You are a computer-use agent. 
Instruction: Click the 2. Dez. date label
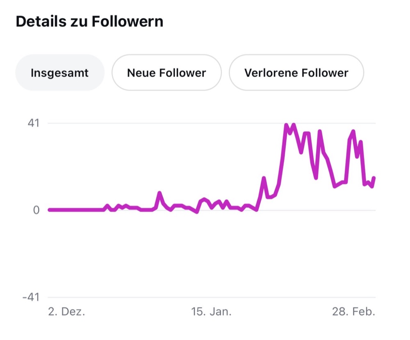(67, 311)
